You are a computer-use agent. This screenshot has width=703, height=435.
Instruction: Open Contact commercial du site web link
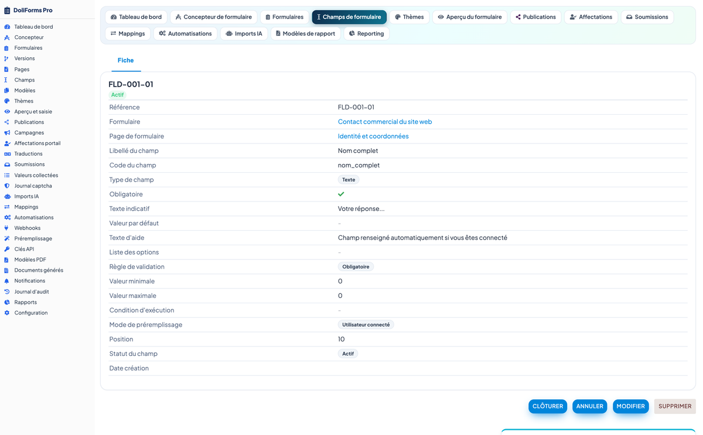[x=385, y=122]
